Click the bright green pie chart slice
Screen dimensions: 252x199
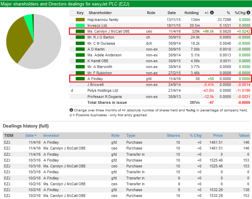coord(29,21)
